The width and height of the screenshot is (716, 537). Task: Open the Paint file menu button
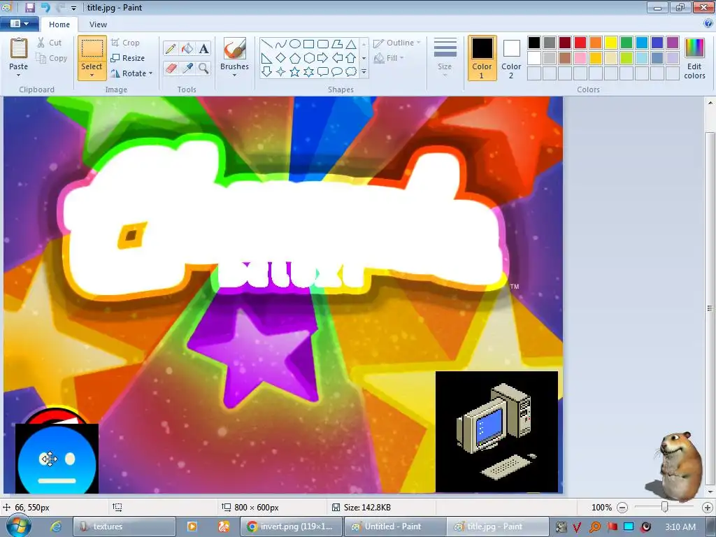pyautogui.click(x=19, y=24)
